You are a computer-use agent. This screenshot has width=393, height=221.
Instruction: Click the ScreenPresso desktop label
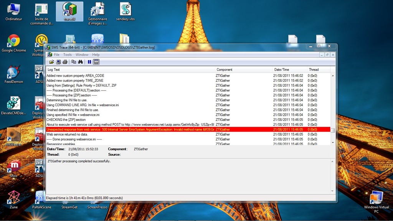[97, 207]
